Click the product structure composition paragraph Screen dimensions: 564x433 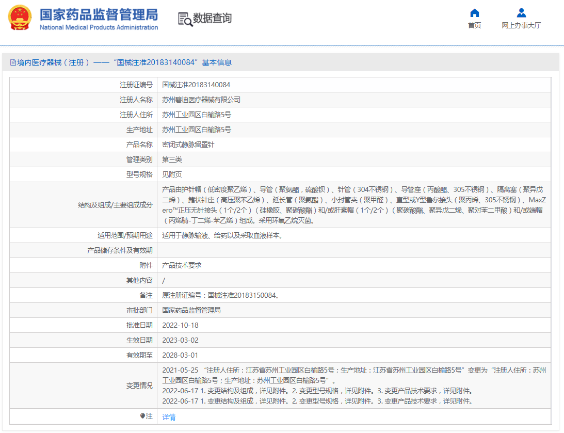[354, 205]
